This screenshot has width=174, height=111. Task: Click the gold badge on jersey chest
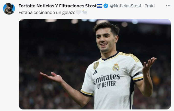click(96, 65)
